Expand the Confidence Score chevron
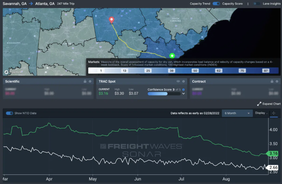The width and height of the screenshot is (282, 184). 183,94
